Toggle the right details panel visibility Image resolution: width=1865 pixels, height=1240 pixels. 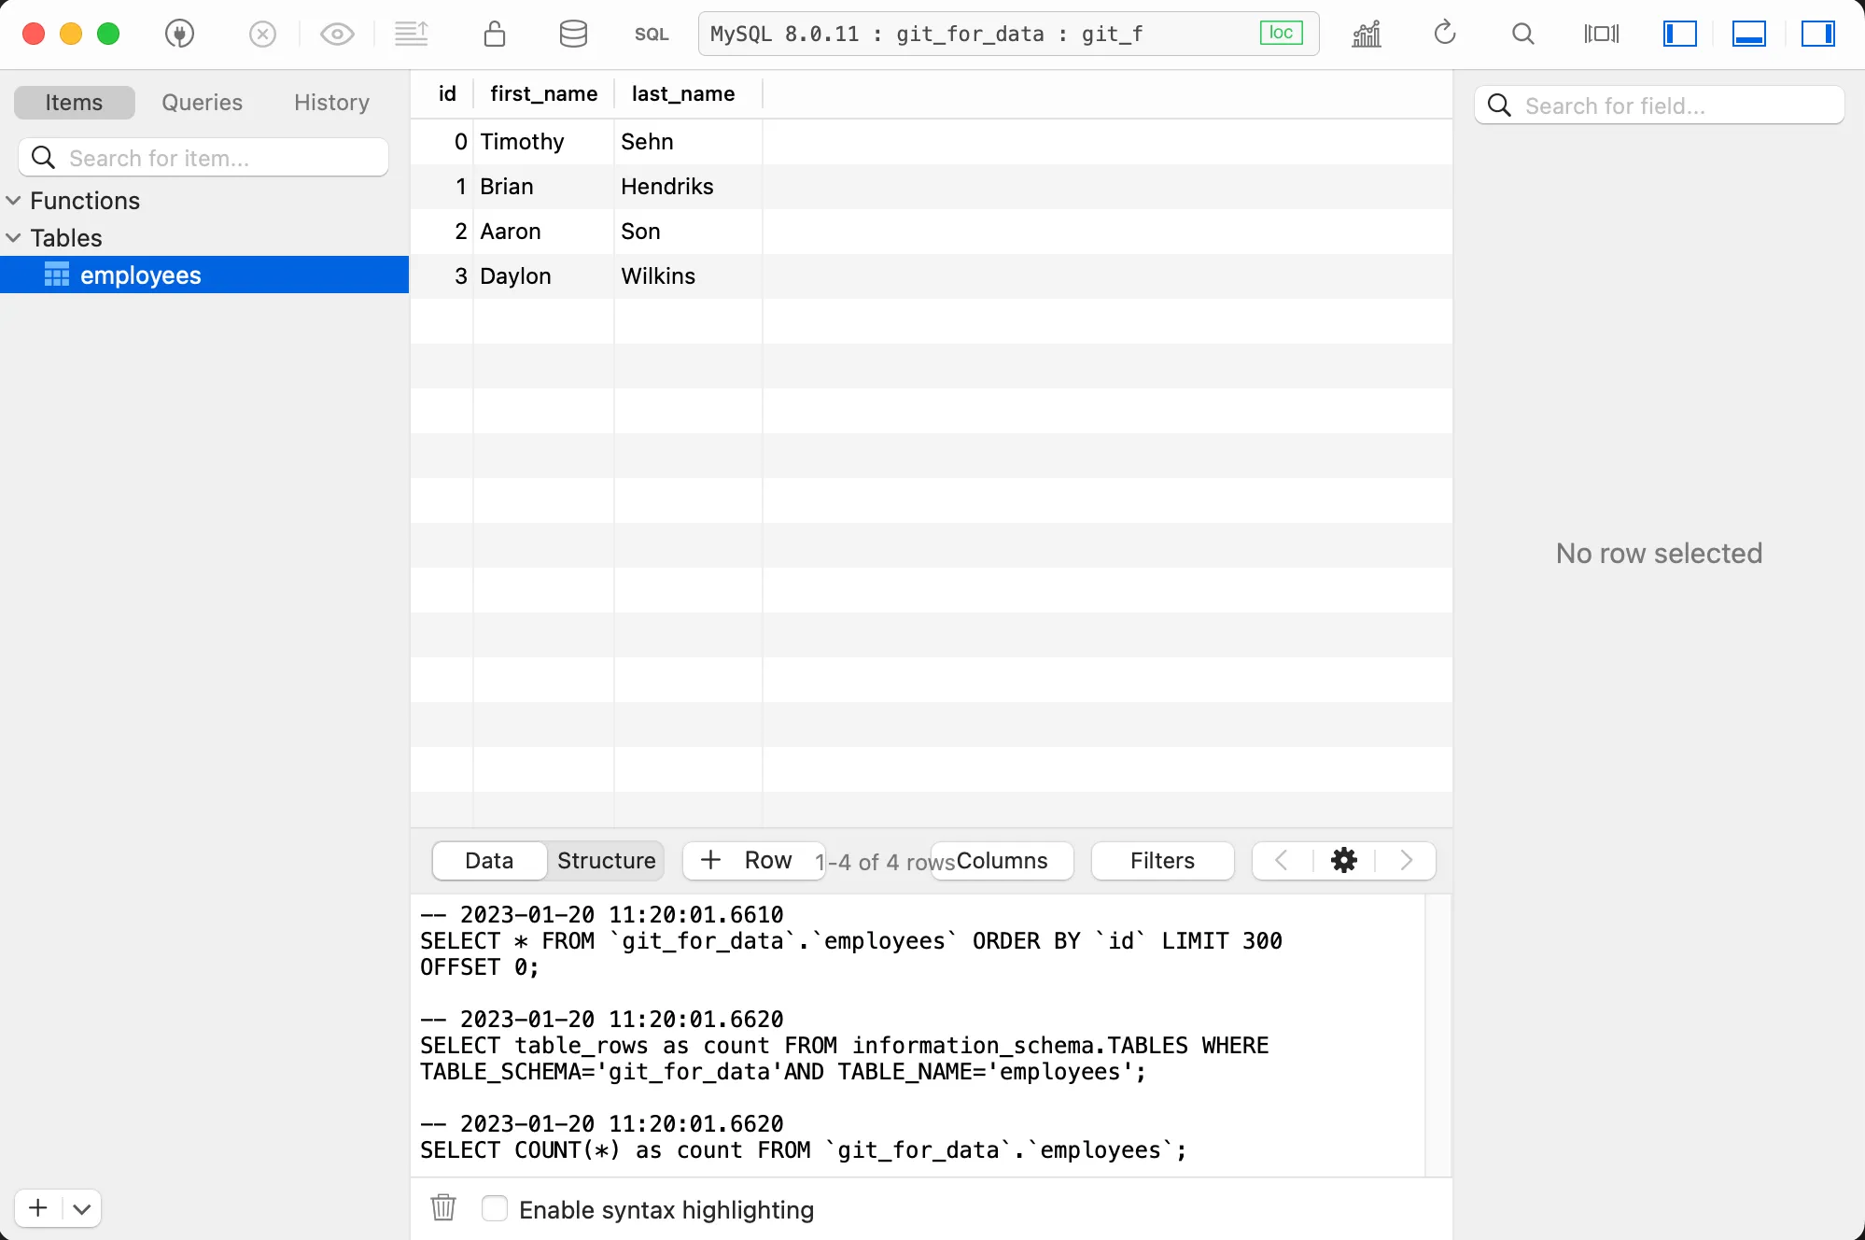pos(1818,34)
